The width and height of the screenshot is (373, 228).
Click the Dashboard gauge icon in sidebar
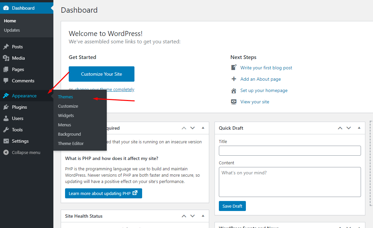pyautogui.click(x=6, y=8)
